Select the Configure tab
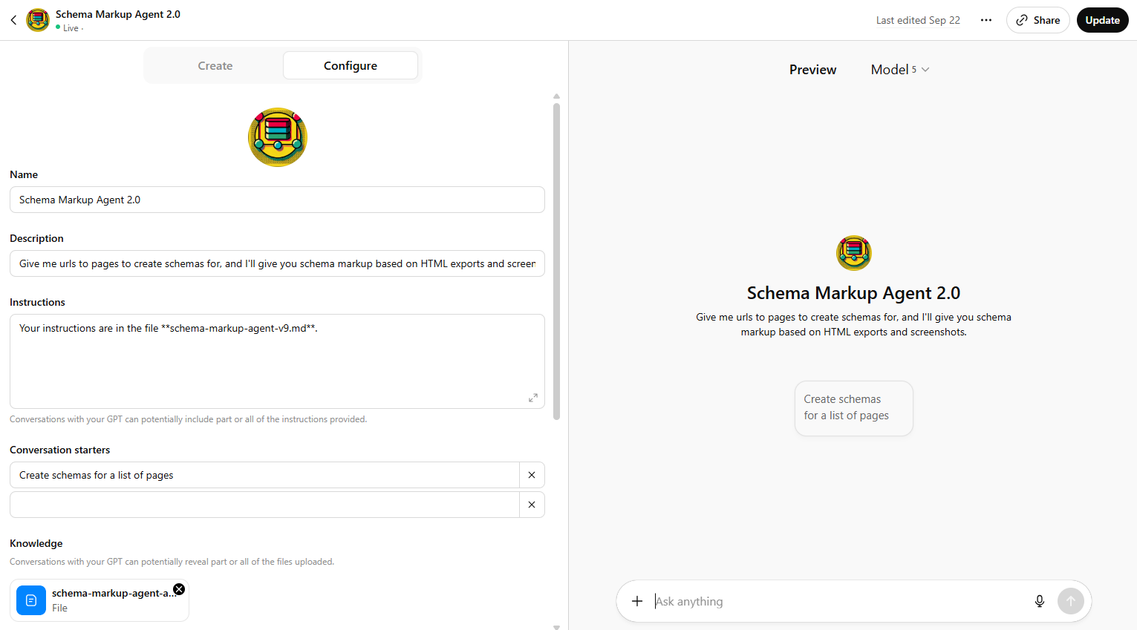The width and height of the screenshot is (1137, 630). pyautogui.click(x=350, y=65)
